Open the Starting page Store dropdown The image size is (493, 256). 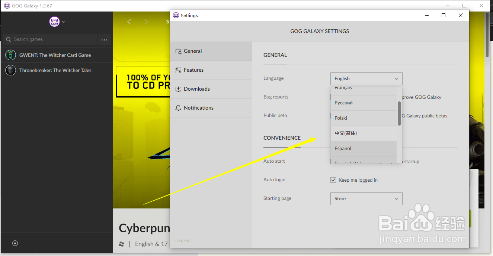[366, 199]
